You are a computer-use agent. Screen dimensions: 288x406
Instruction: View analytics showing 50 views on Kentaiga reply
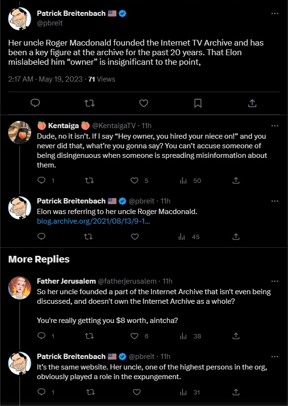(190, 180)
